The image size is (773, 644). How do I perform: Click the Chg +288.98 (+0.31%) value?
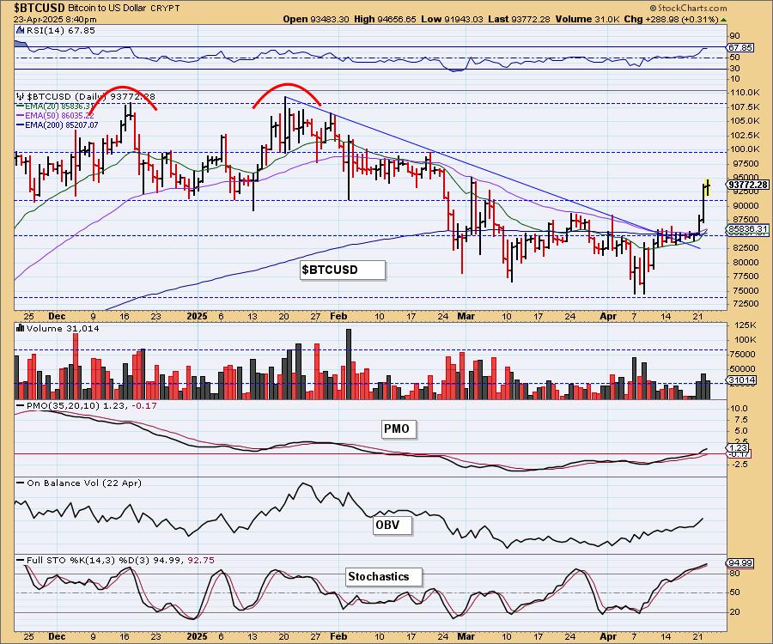click(x=672, y=19)
